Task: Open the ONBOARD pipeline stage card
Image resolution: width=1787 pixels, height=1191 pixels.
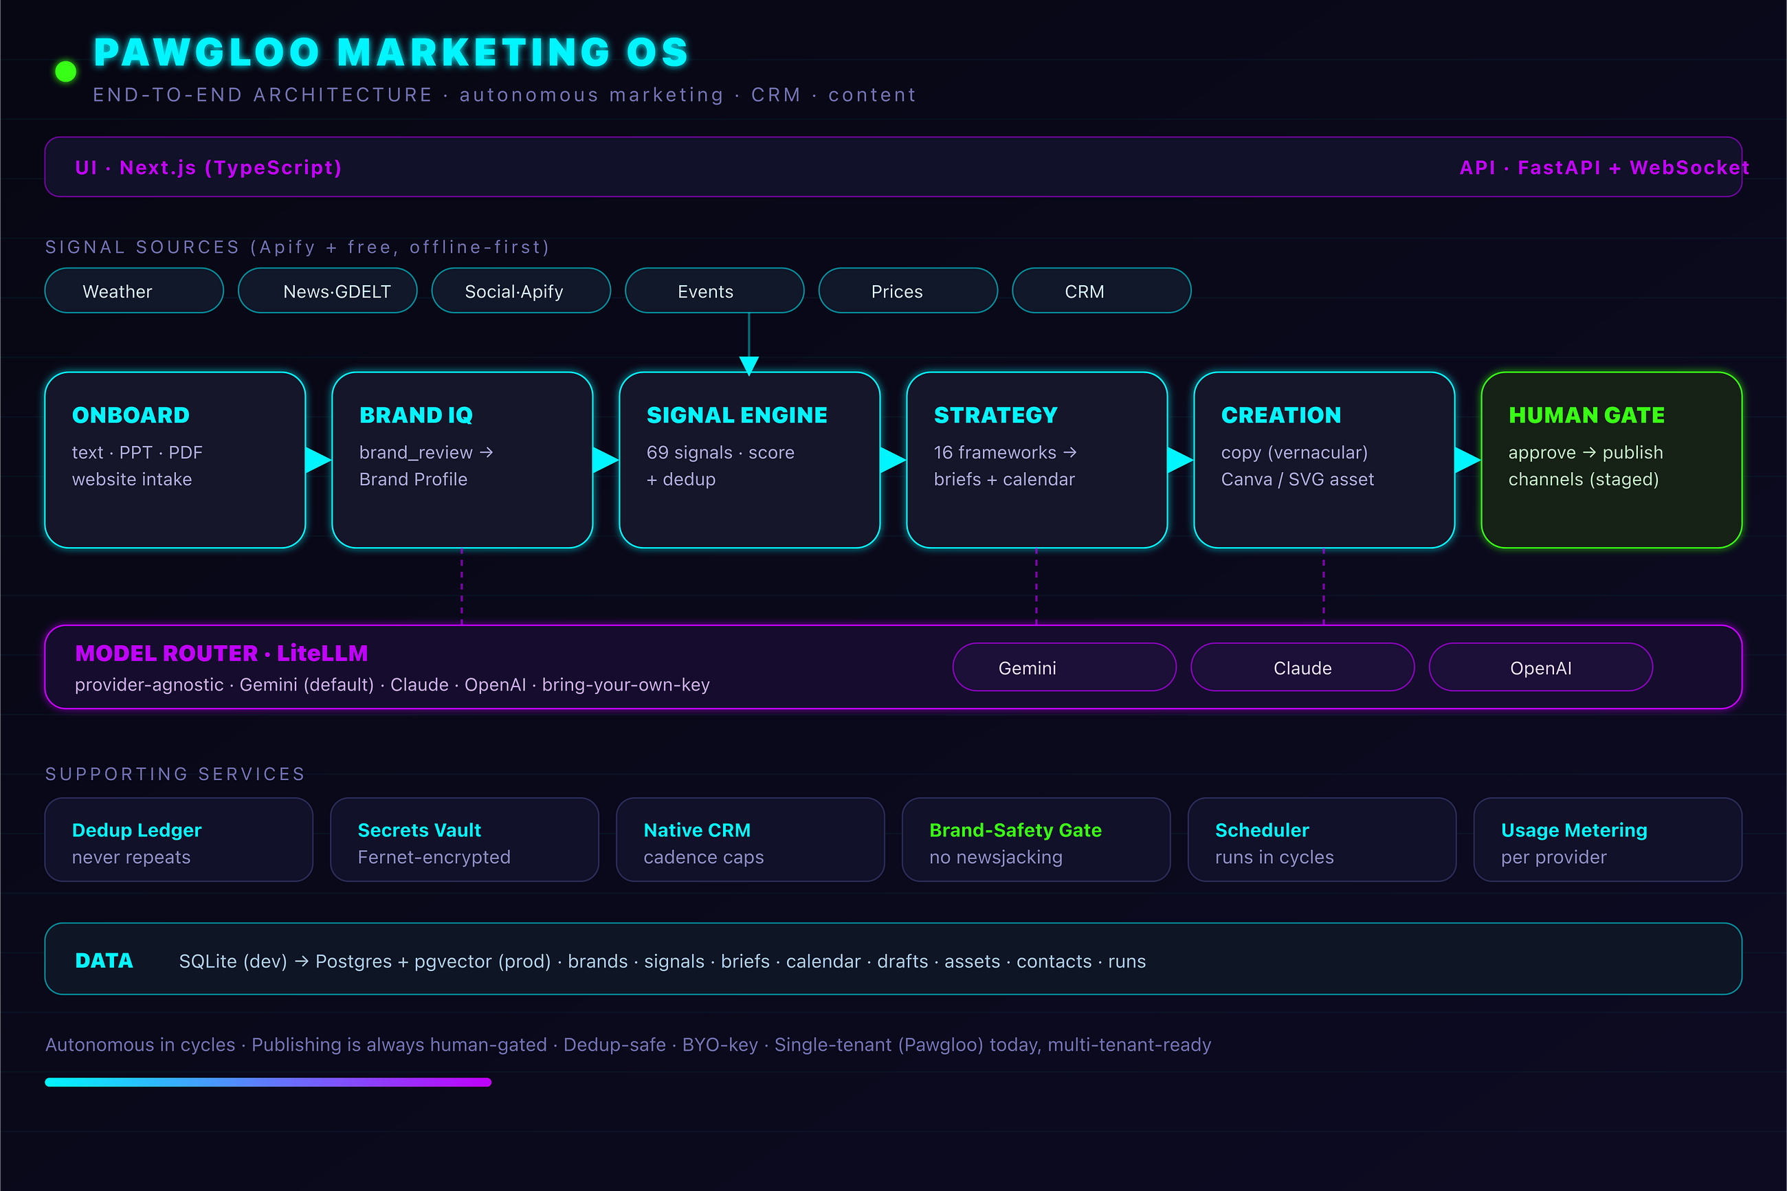Action: tap(175, 460)
